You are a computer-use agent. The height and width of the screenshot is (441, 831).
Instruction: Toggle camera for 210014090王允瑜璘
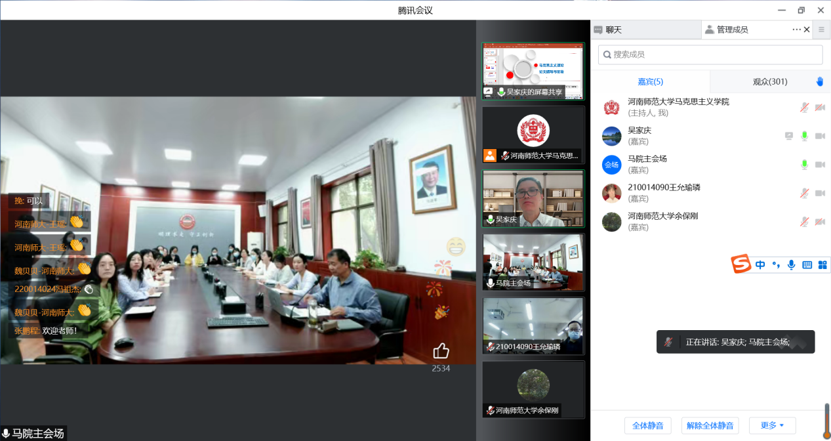click(820, 193)
